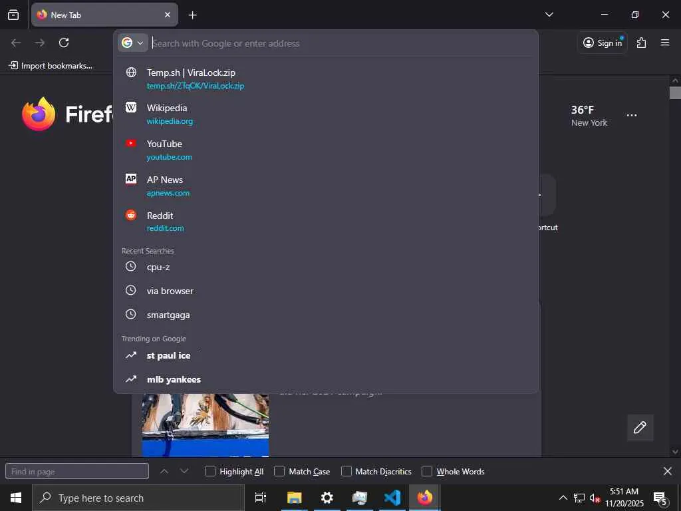Screen dimensions: 681x511
Task: Enable the Highlight All checkbox
Action: point(209,472)
